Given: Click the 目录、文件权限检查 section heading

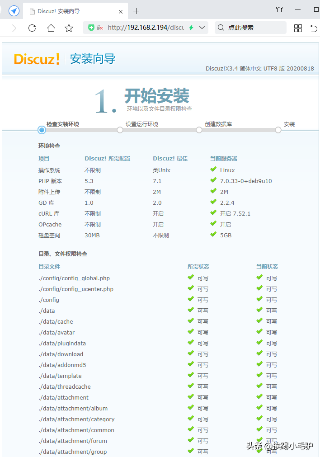Looking at the screenshot, I should click(x=63, y=254).
